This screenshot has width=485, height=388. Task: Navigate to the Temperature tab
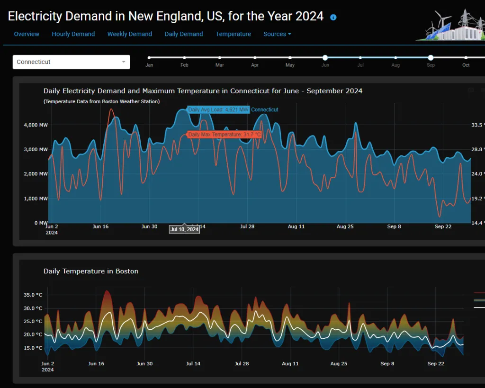tap(233, 34)
